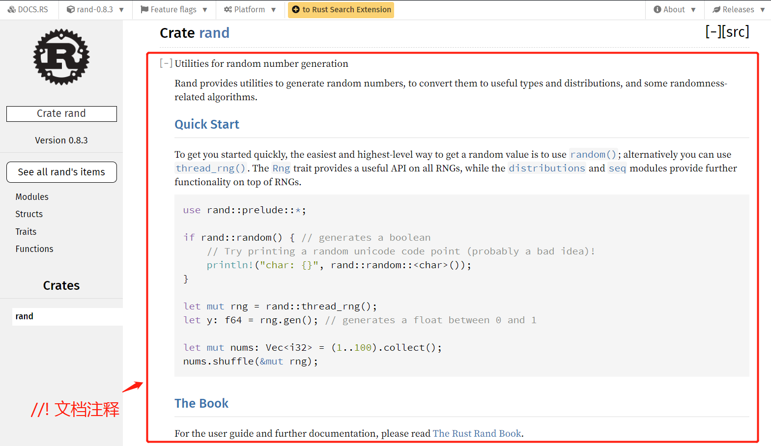The height and width of the screenshot is (446, 771).
Task: Open the About menu
Action: pyautogui.click(x=675, y=10)
